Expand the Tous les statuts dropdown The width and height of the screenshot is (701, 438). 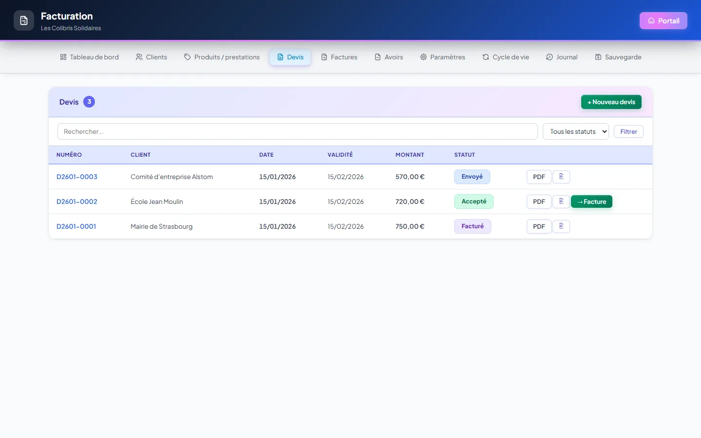(x=576, y=131)
